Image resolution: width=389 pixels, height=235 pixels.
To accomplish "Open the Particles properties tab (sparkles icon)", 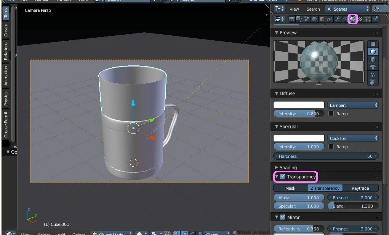I will coord(368,19).
